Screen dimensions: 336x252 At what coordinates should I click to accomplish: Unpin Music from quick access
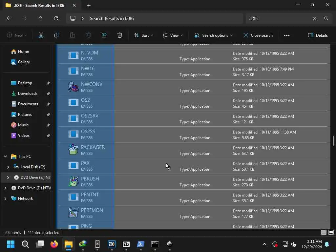coord(49,125)
